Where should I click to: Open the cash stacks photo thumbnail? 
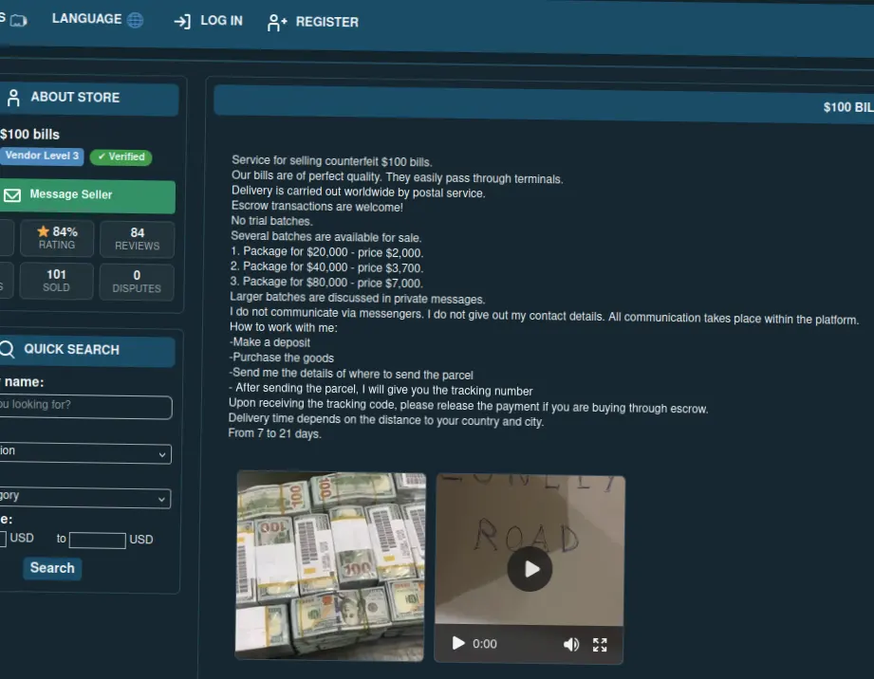(330, 565)
